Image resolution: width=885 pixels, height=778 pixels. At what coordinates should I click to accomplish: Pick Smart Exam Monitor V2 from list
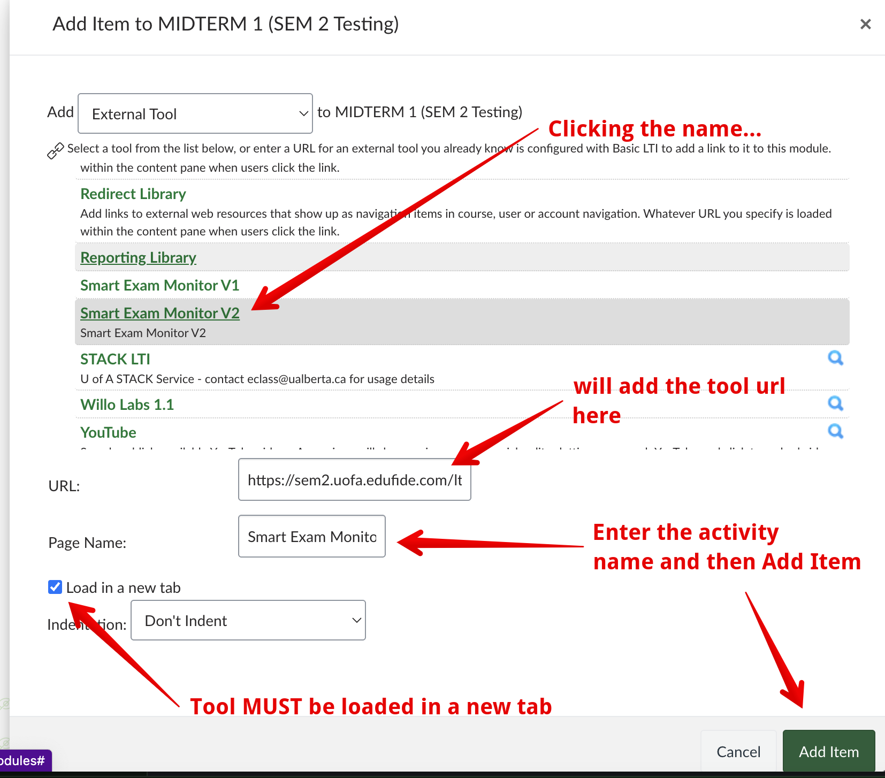pyautogui.click(x=159, y=313)
